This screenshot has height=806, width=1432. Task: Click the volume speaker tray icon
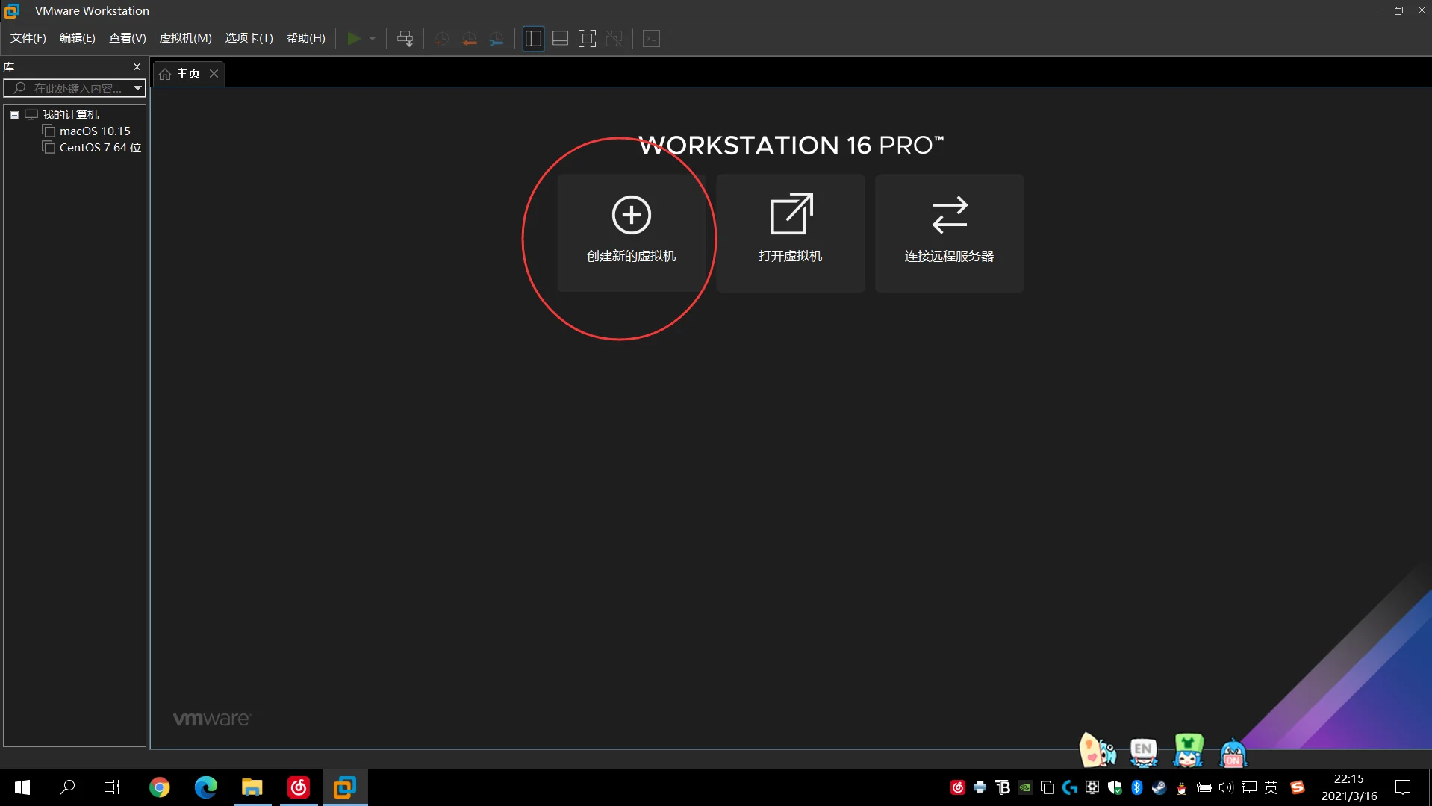pyautogui.click(x=1226, y=787)
